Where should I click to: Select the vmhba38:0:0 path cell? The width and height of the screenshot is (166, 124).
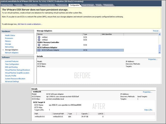(40, 117)
